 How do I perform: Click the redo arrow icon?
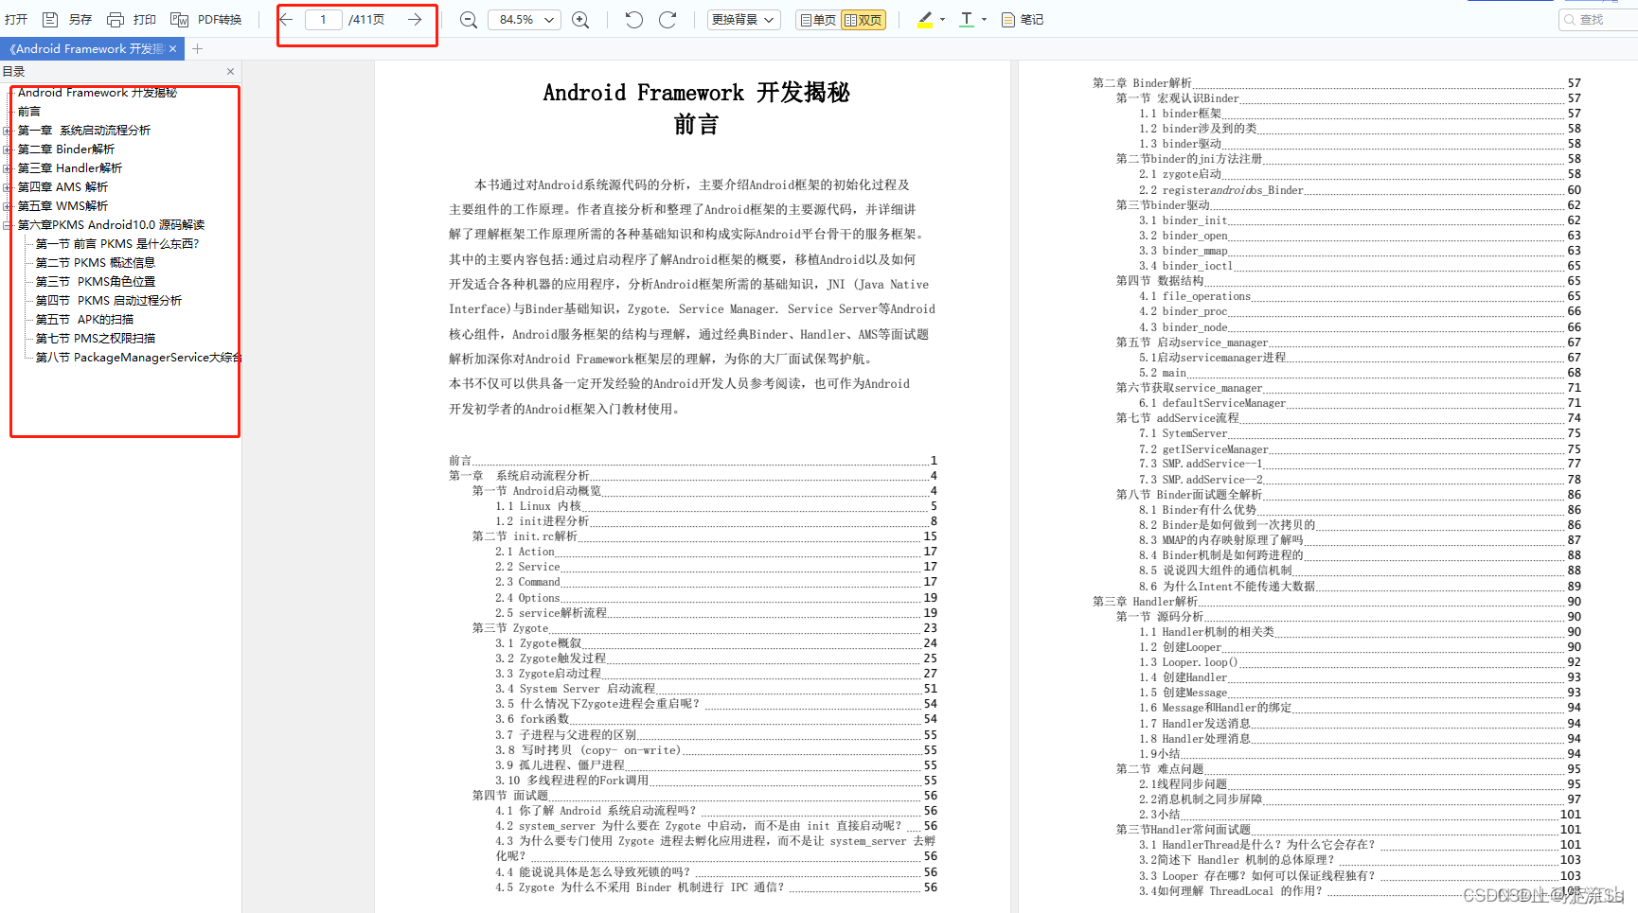(668, 19)
